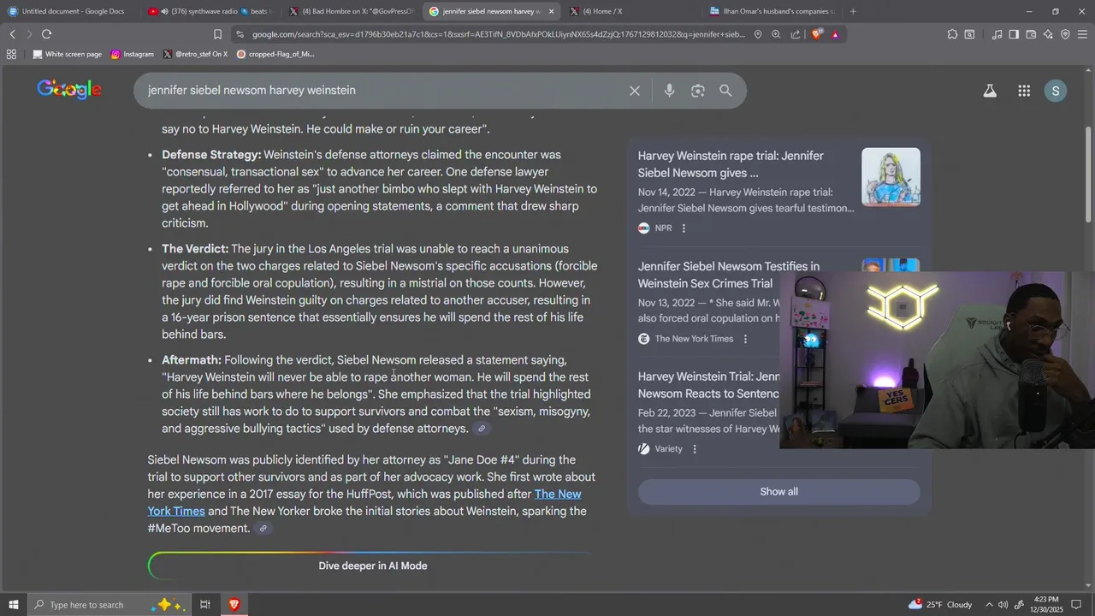The height and width of the screenshot is (616, 1095).
Task: Switch to the Bad Hombre on X tab
Action: 350,11
